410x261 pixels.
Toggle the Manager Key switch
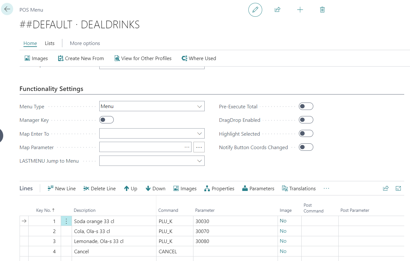(106, 120)
